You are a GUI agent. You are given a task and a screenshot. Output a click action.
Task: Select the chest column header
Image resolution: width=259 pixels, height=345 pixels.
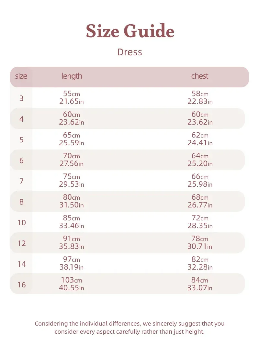tap(200, 76)
